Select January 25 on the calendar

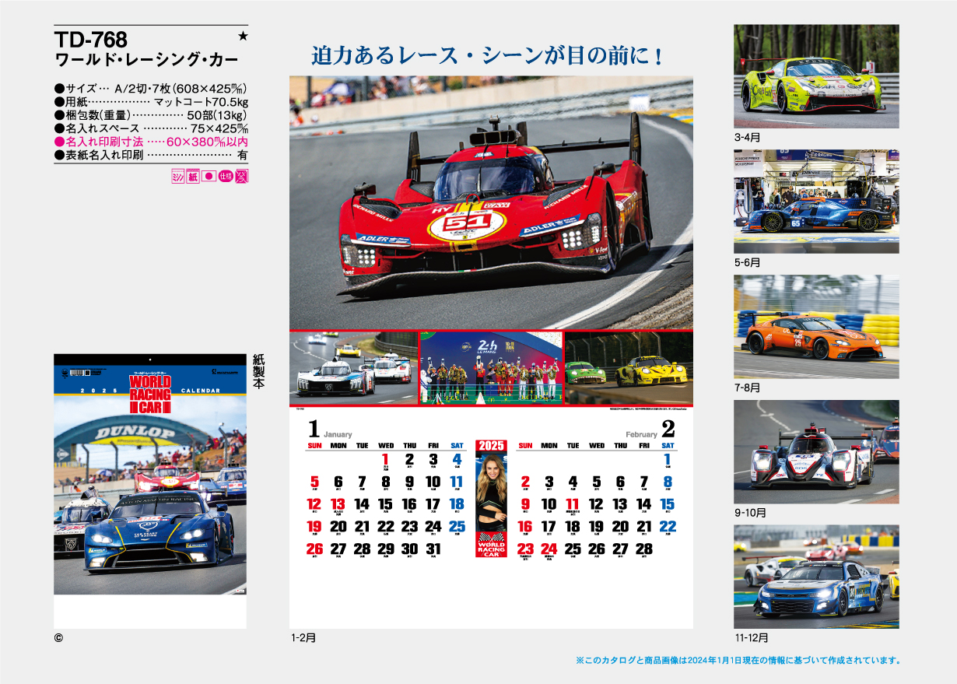click(457, 528)
